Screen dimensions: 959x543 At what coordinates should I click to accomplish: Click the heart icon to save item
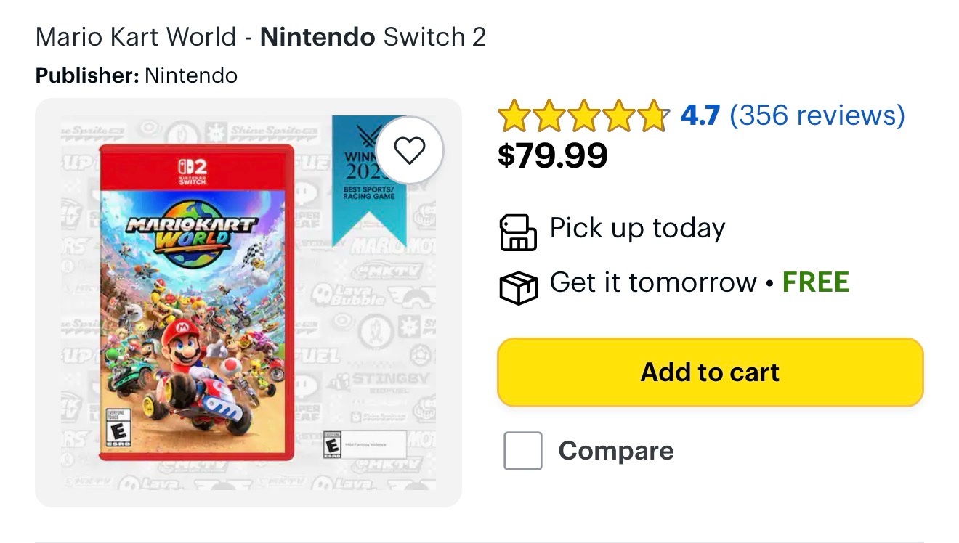click(409, 150)
